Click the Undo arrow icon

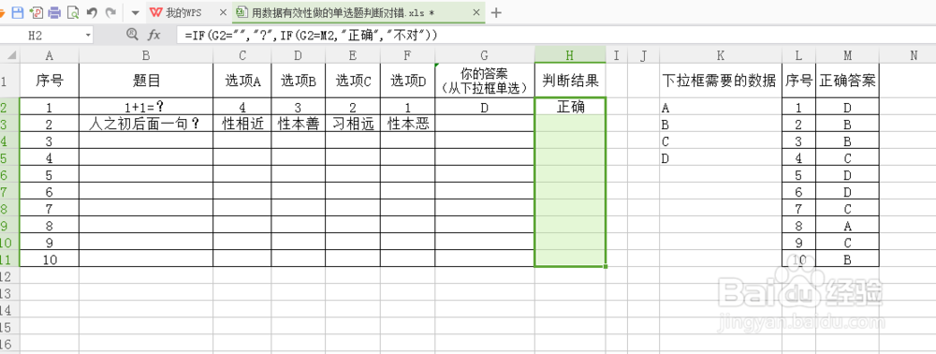pos(92,12)
